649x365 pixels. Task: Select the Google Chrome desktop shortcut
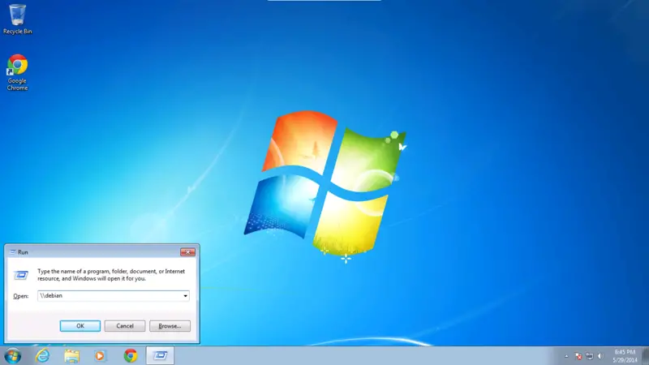(x=17, y=72)
